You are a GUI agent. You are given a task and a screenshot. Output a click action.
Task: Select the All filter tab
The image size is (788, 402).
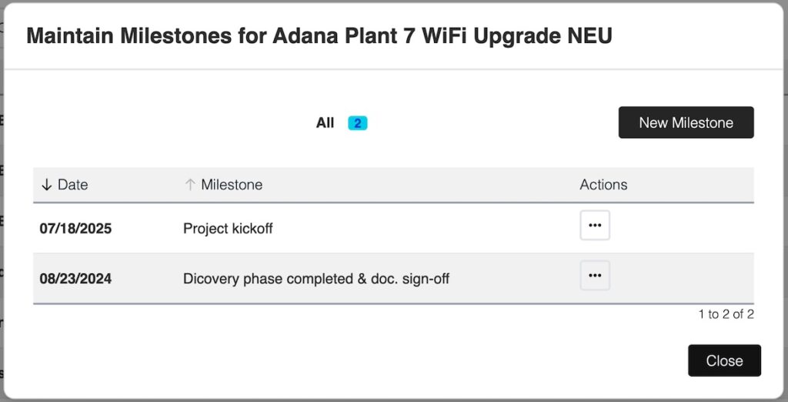point(326,123)
